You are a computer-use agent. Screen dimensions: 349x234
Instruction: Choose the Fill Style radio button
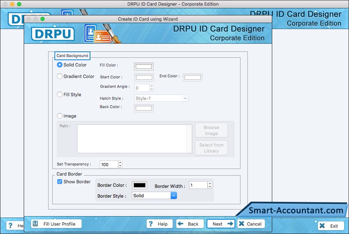pyautogui.click(x=60, y=94)
